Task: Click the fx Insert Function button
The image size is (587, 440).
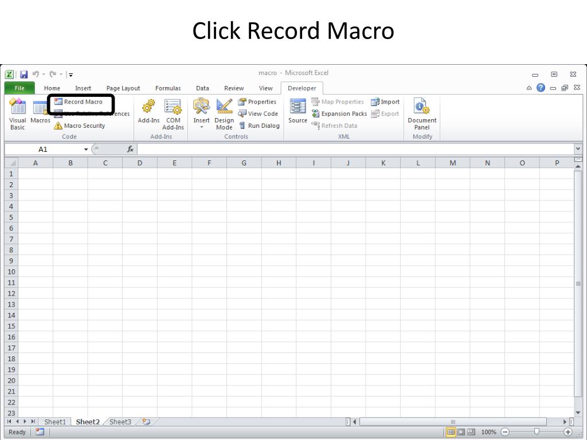Action: (130, 150)
